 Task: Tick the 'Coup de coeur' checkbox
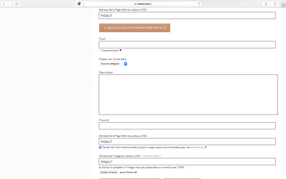(100, 50)
